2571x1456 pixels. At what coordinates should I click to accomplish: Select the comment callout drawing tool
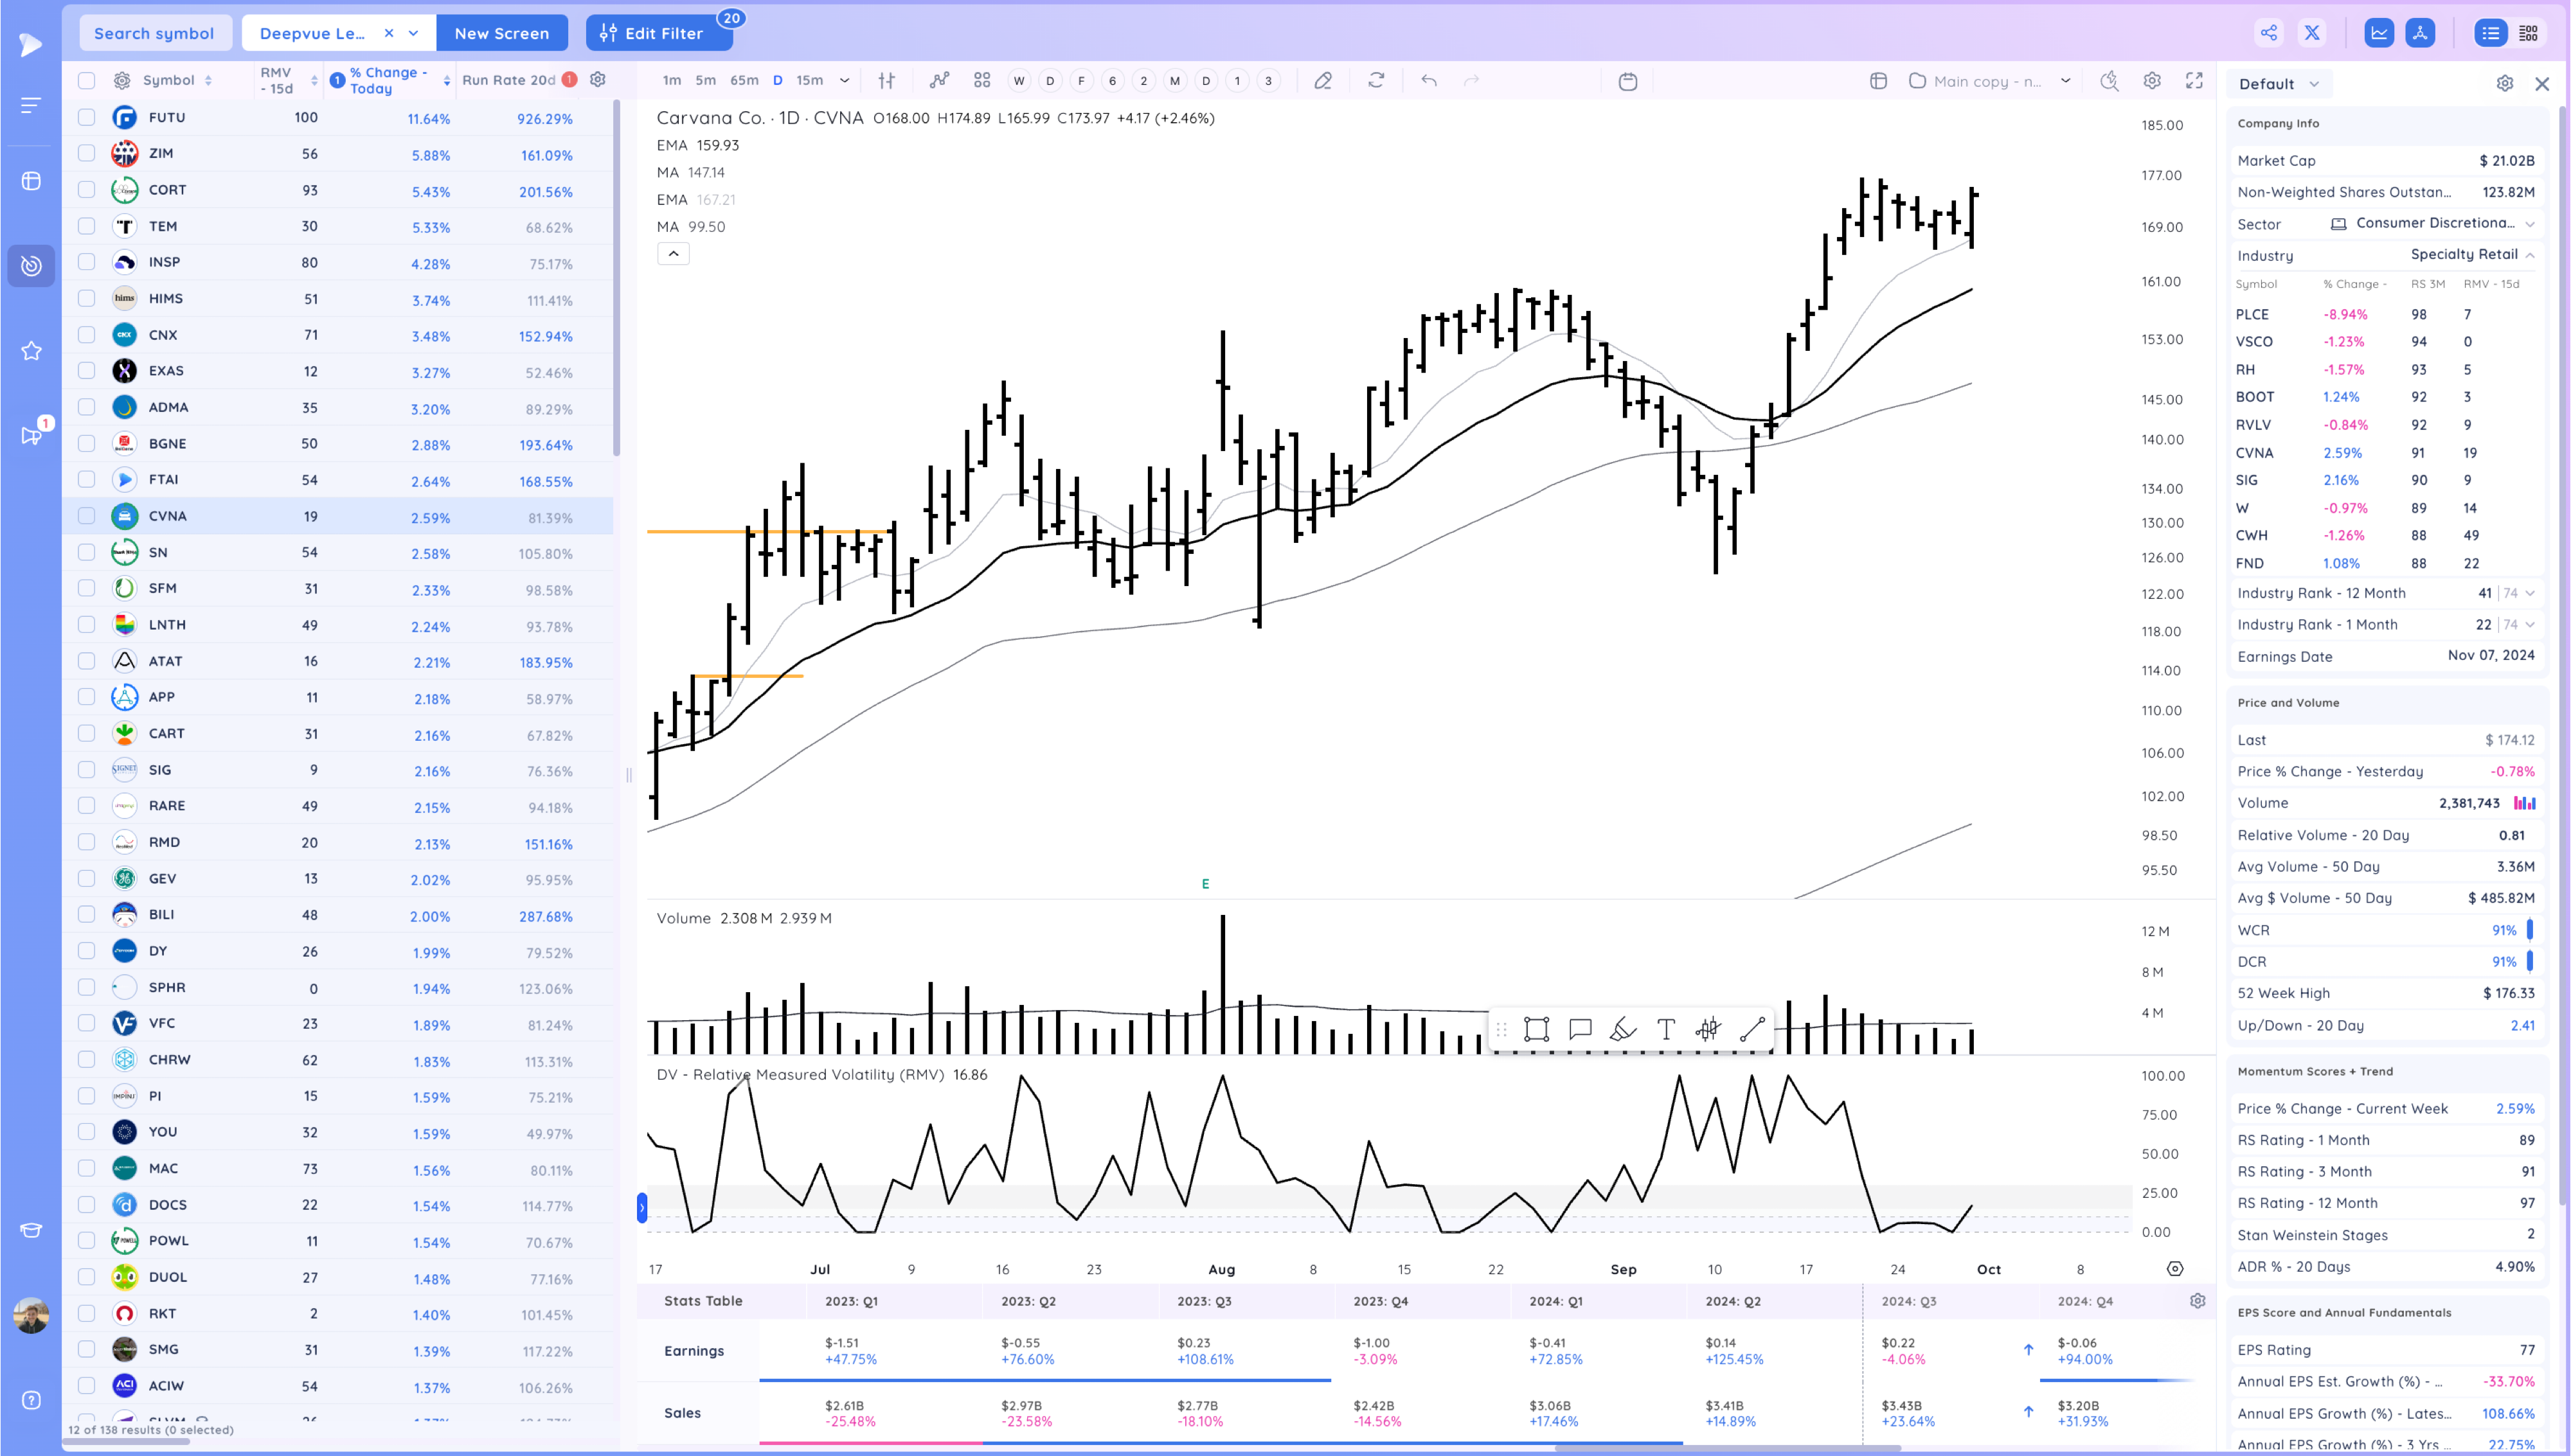tap(1580, 1029)
